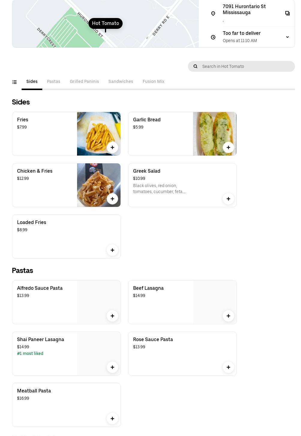Click the Hot Tomato map marker

tap(106, 23)
